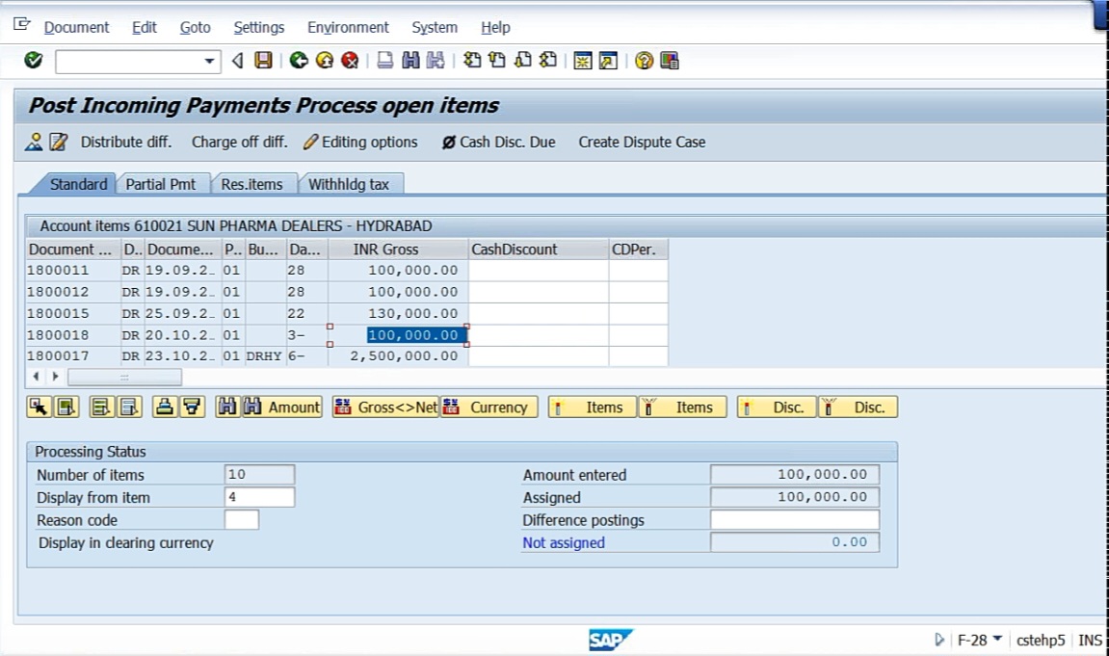This screenshot has width=1109, height=656.
Task: Click the 2,500,000.00 amount for document 1800017
Action: tap(404, 356)
